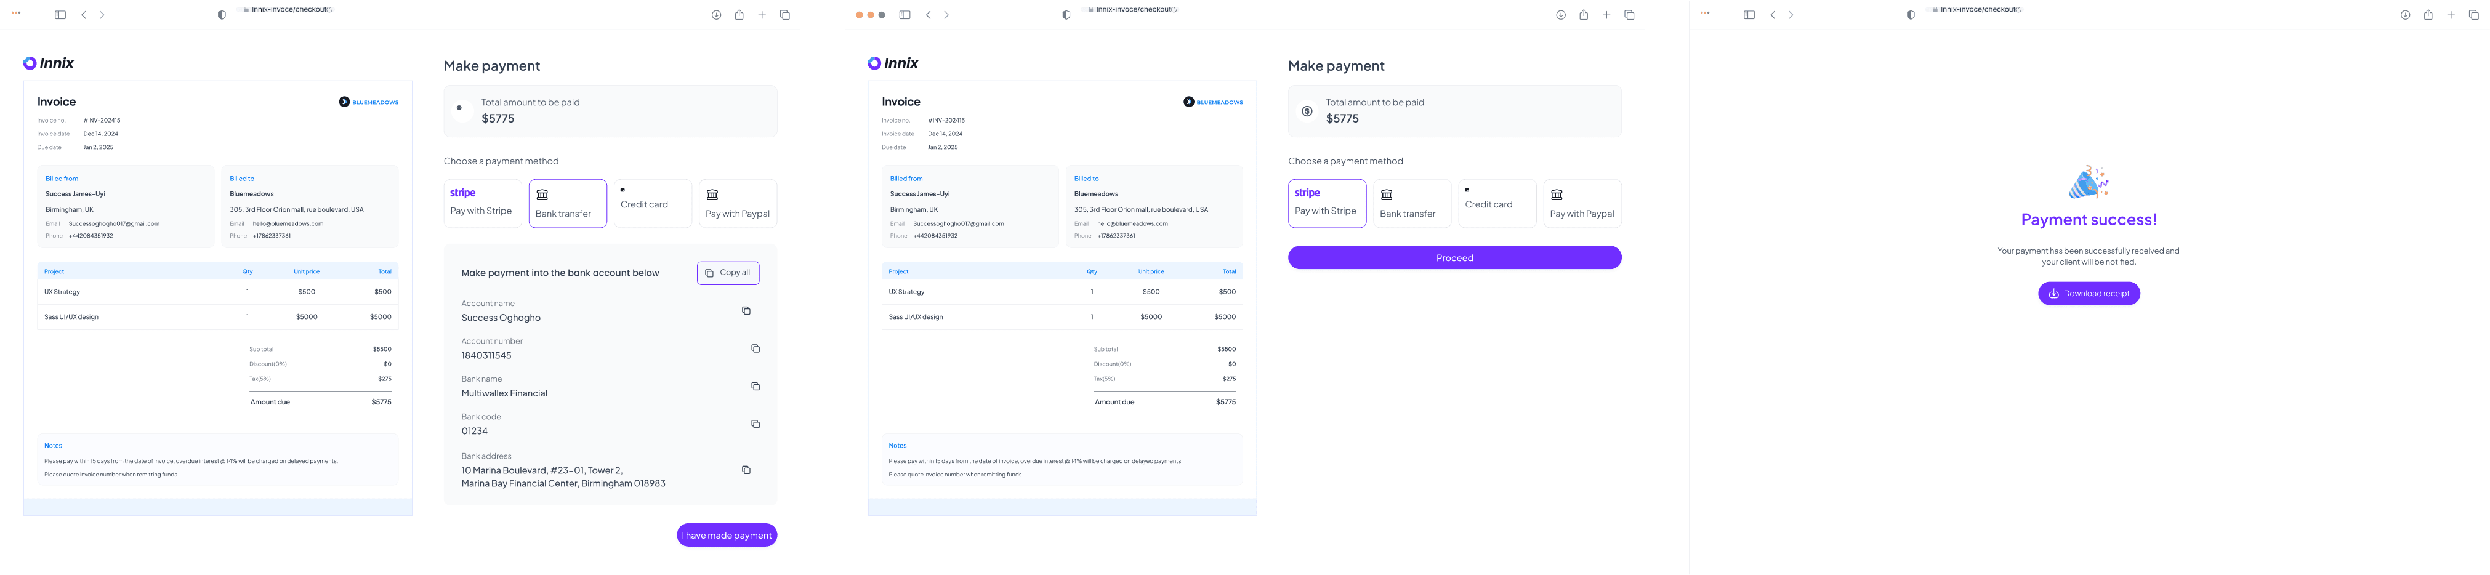Click address bar in Proceed browser window
The height and width of the screenshot is (575, 2490).
(1131, 10)
